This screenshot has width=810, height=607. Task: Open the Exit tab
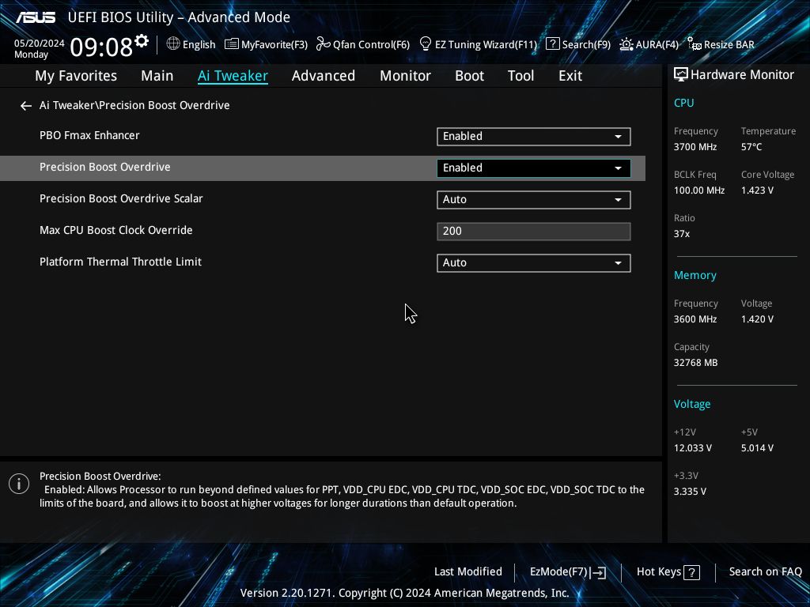pyautogui.click(x=570, y=76)
